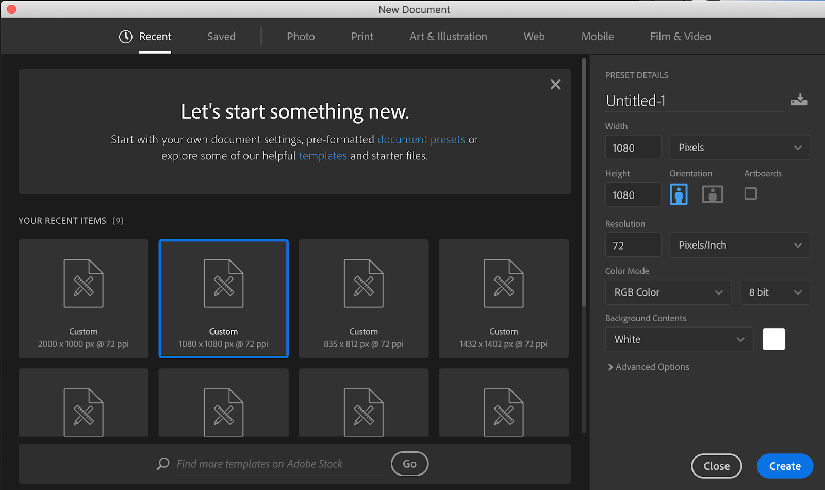The width and height of the screenshot is (825, 490).
Task: Open the Mobile presets tab
Action: pyautogui.click(x=598, y=37)
